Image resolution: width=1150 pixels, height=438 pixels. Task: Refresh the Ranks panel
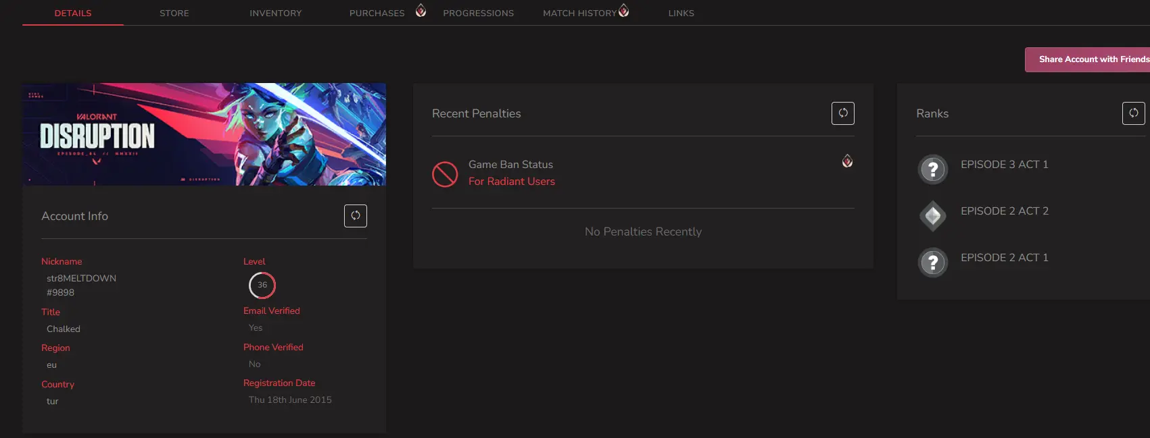(1133, 113)
